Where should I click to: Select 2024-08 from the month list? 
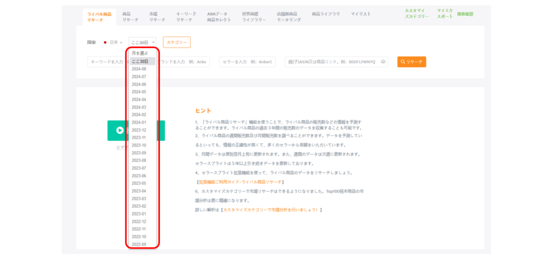[139, 69]
